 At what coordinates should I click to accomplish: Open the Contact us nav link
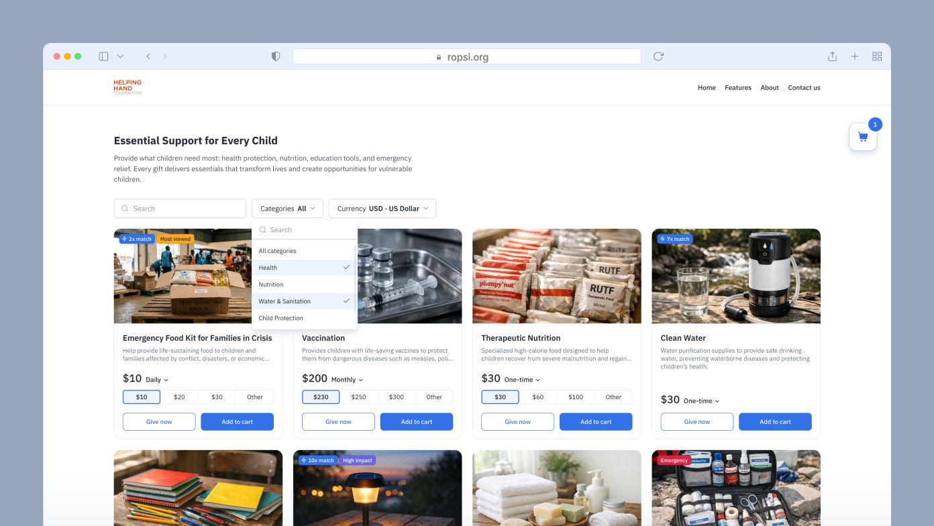tap(804, 88)
